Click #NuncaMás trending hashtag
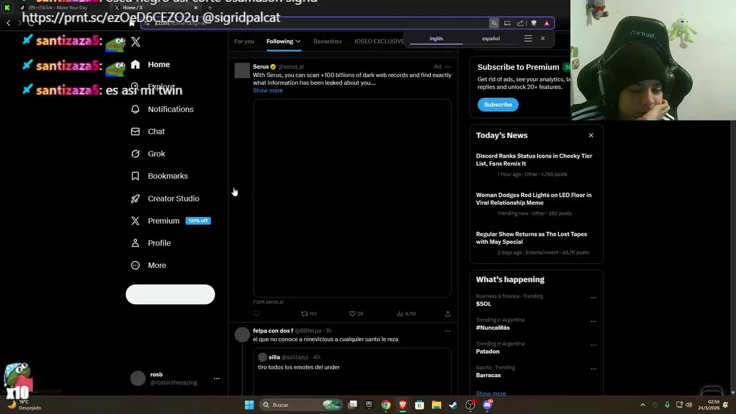736x414 pixels. 493,328
